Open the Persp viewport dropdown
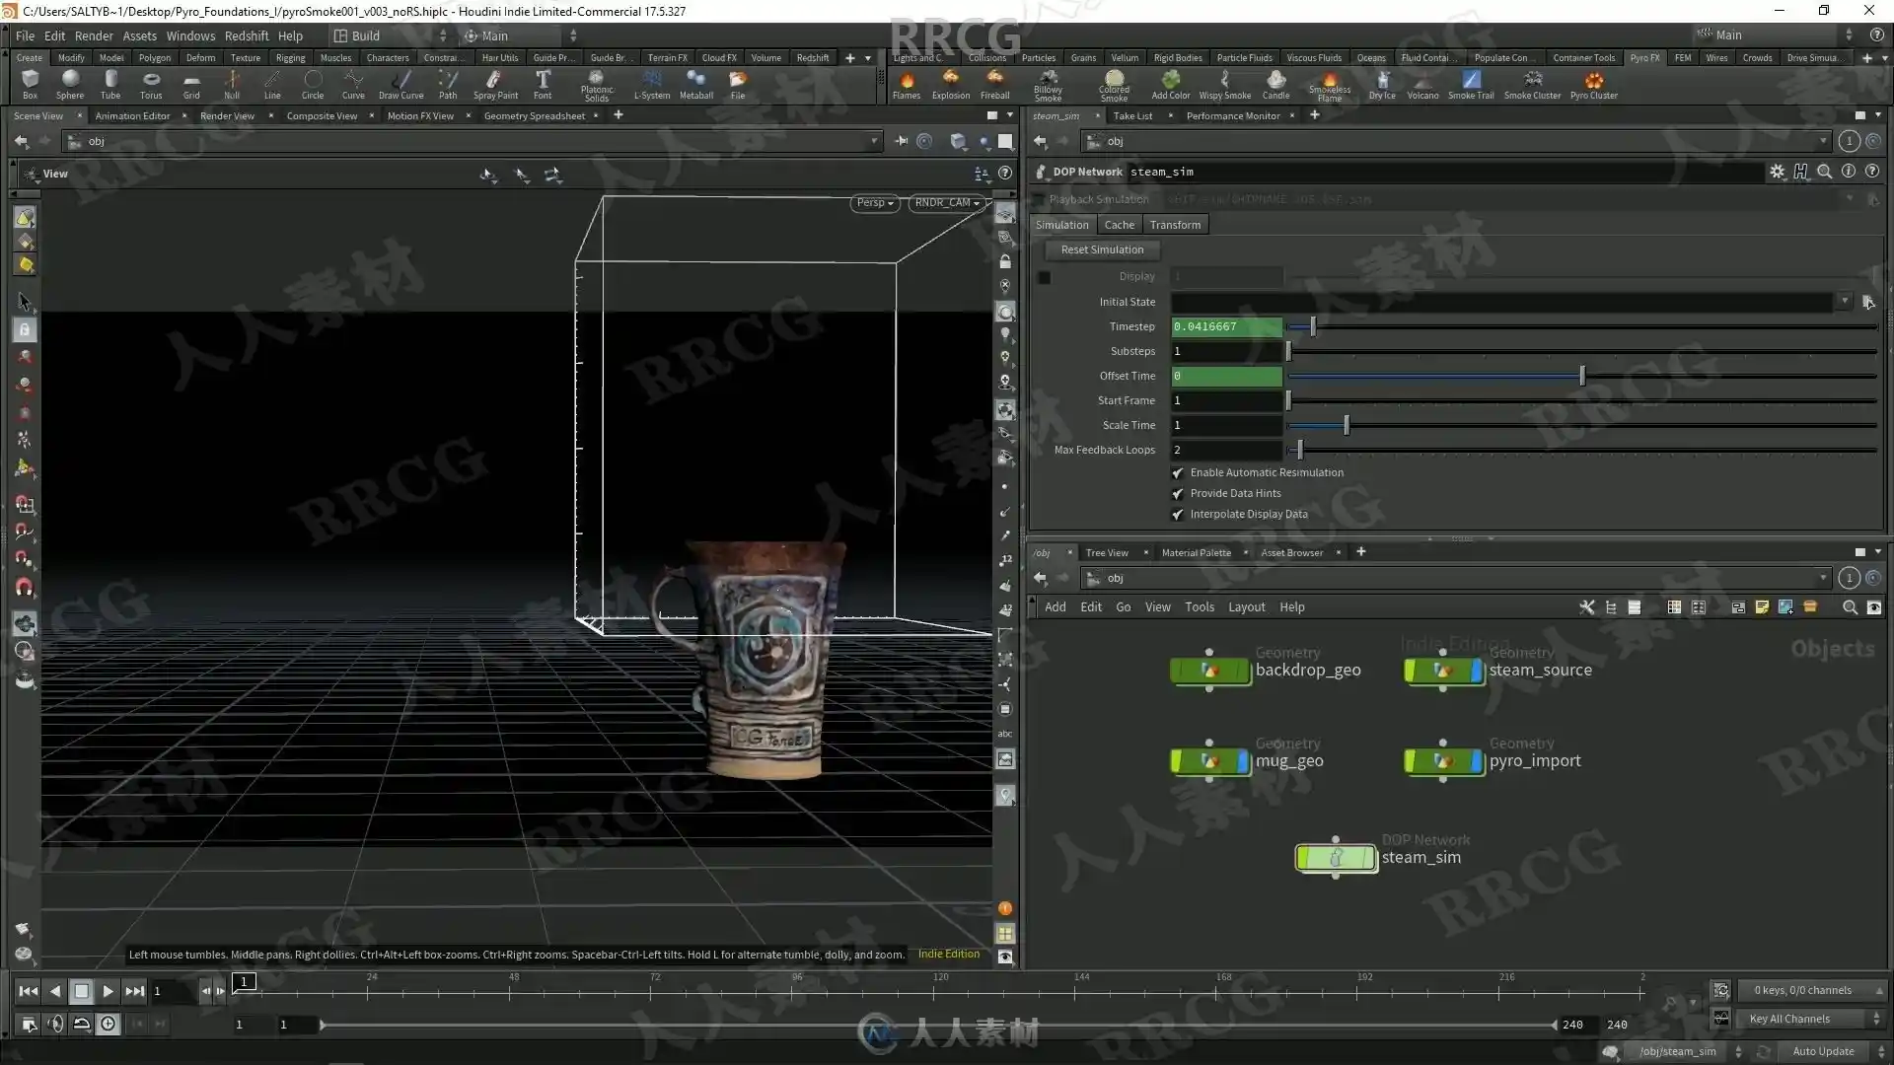The height and width of the screenshot is (1065, 1894). [874, 203]
